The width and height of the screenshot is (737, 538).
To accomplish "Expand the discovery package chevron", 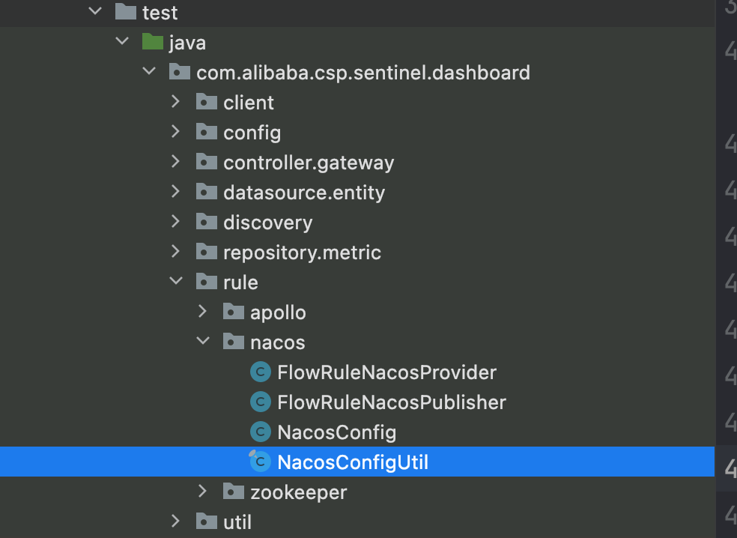I will [176, 222].
